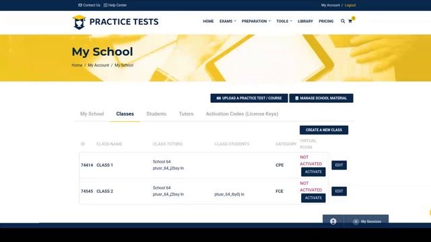Expand the Tools dropdown menu
431x242 pixels.
pos(284,21)
